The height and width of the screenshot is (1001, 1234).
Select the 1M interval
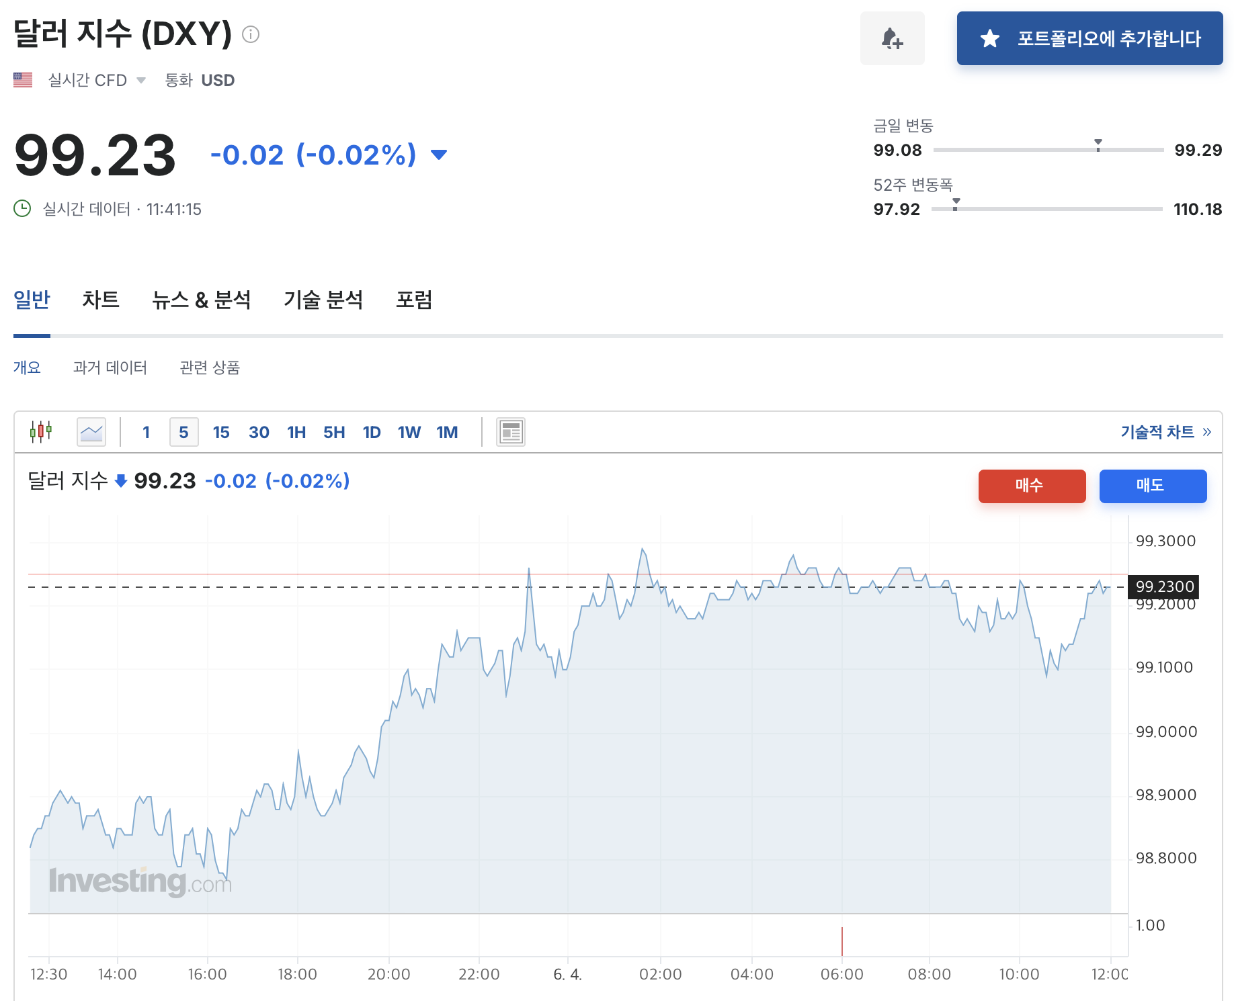click(447, 432)
